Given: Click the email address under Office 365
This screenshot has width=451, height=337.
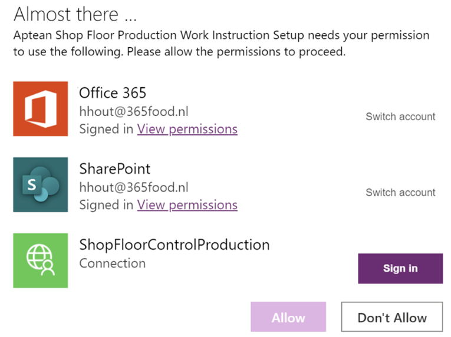Looking at the screenshot, I should point(134,111).
